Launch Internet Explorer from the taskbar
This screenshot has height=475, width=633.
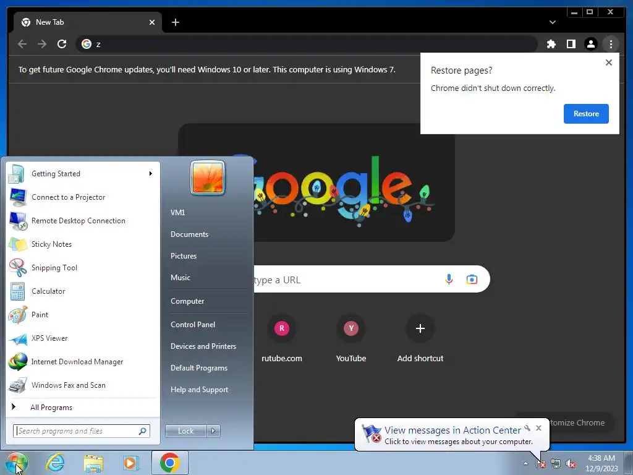pos(55,463)
